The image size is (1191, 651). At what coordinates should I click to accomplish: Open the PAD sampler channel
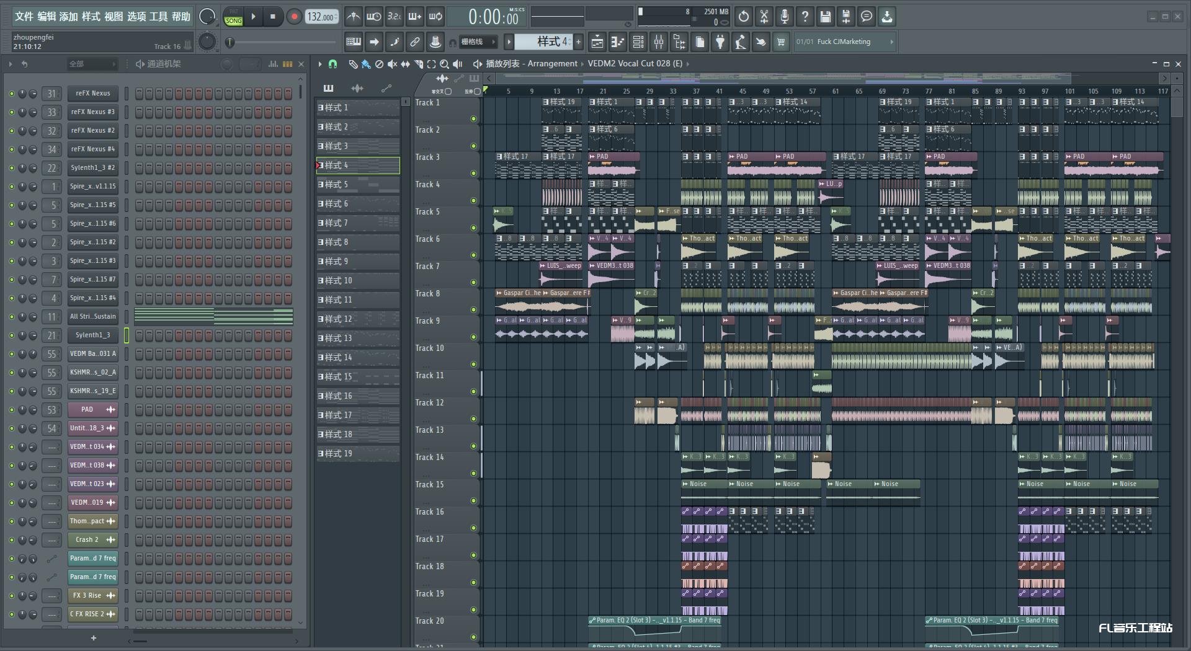(x=92, y=410)
